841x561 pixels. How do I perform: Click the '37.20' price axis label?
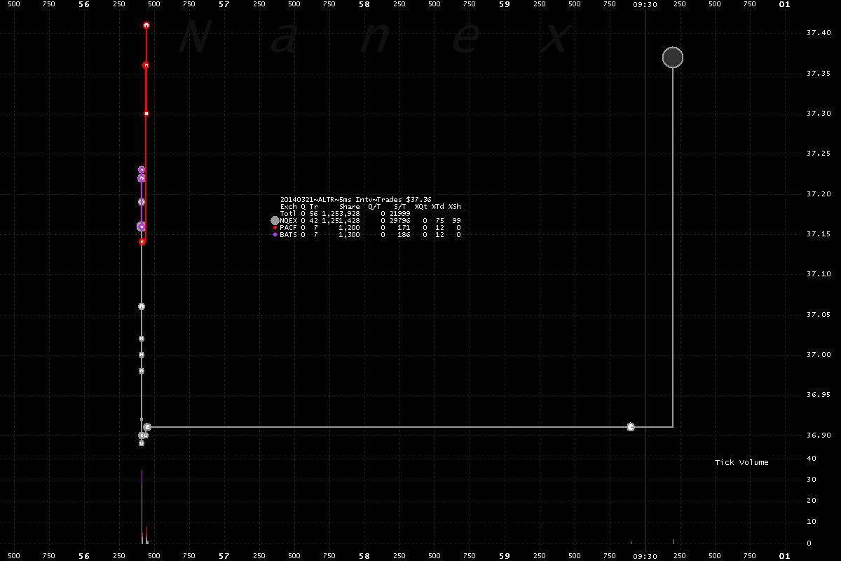click(x=819, y=194)
